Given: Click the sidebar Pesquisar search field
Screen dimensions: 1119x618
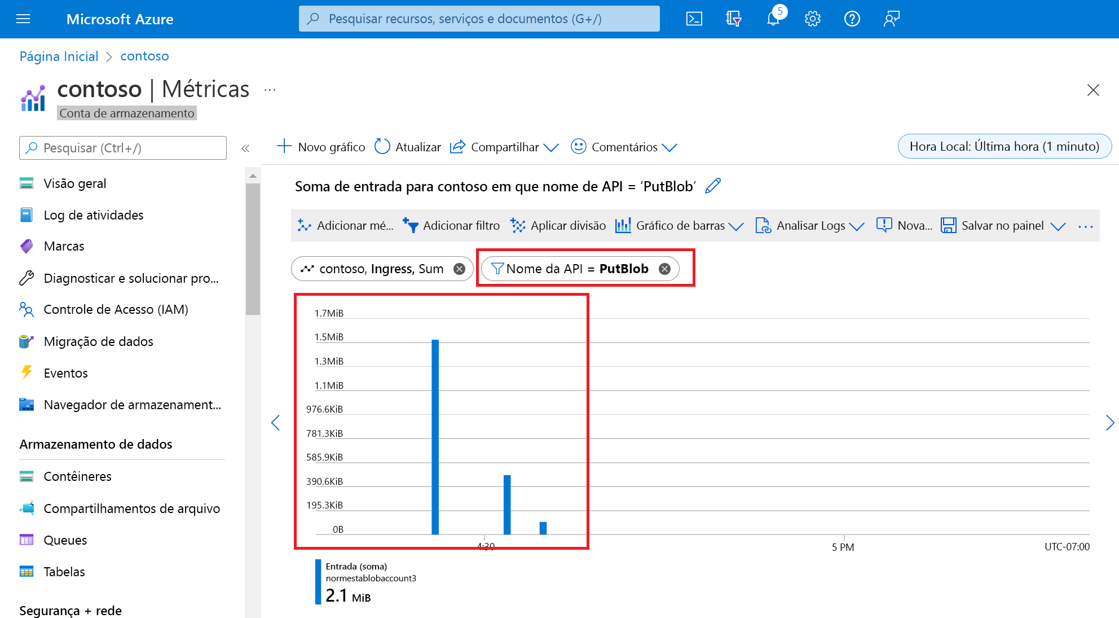Looking at the screenshot, I should pos(123,148).
